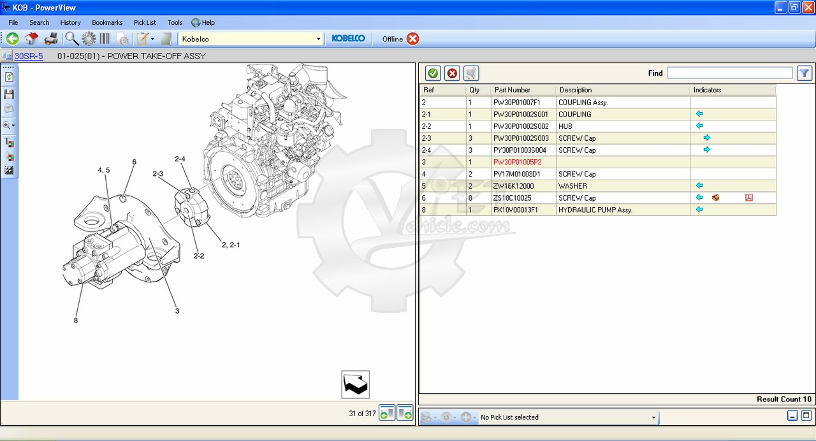Sort list by Qty column header
This screenshot has height=441, width=816.
[479, 90]
